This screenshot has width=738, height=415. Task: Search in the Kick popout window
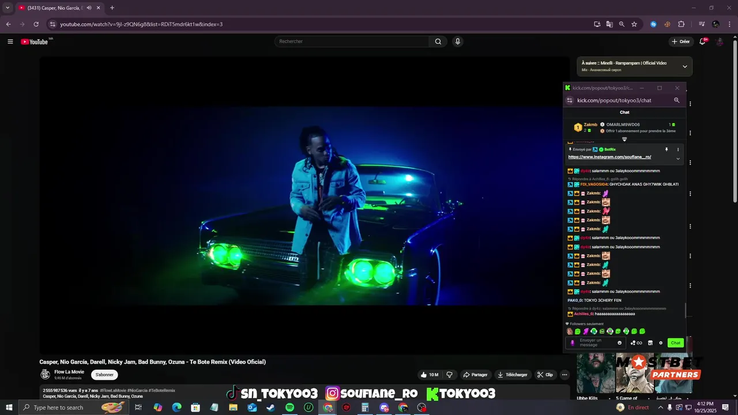pos(677,100)
